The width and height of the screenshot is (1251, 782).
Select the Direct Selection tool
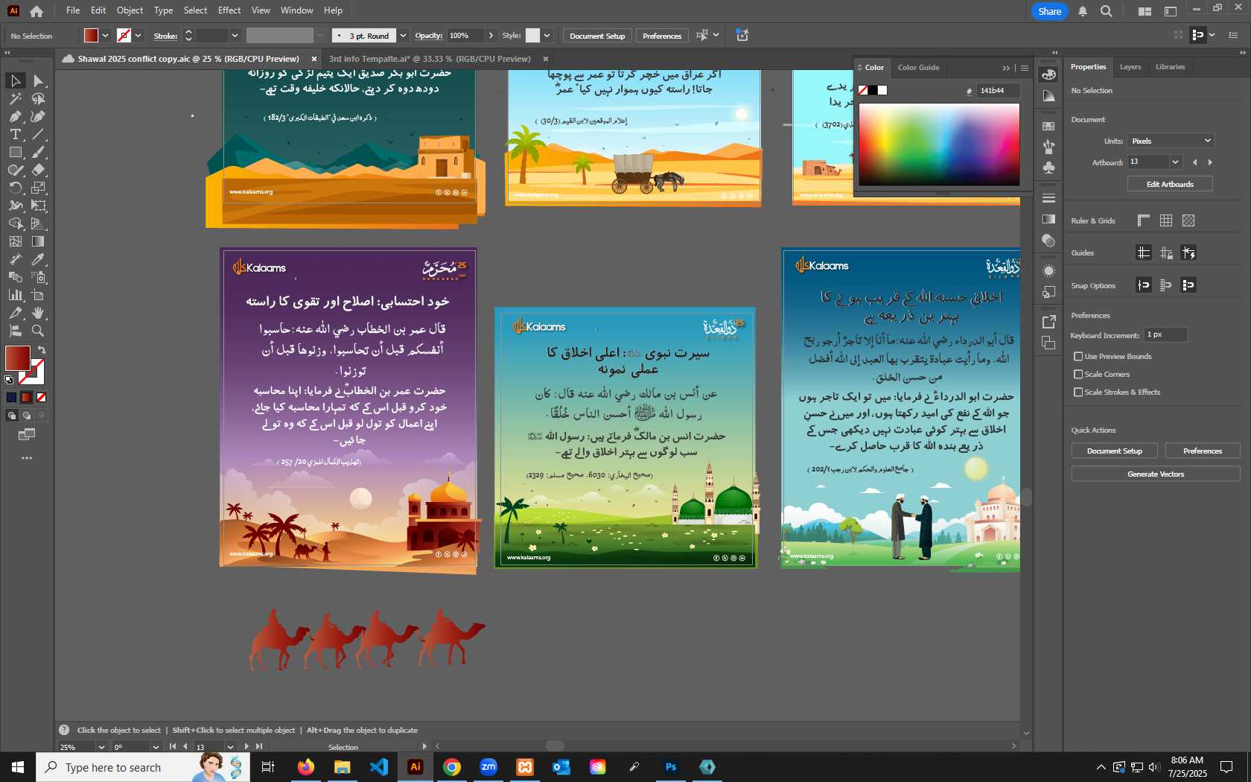point(38,80)
